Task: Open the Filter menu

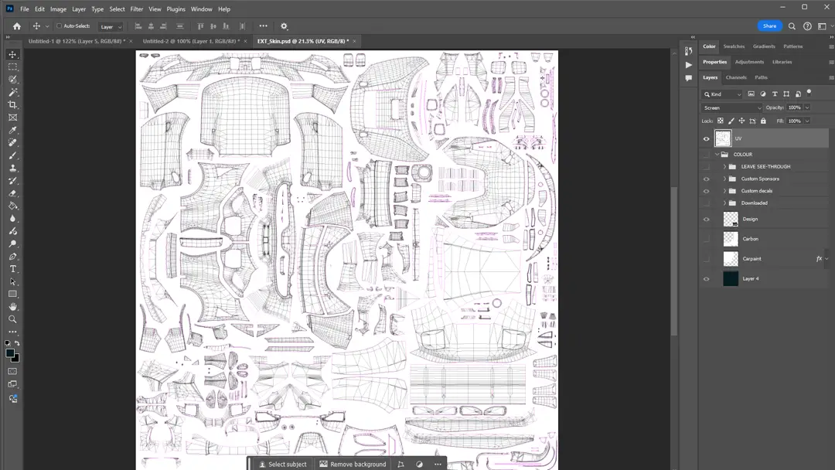Action: pos(136,9)
